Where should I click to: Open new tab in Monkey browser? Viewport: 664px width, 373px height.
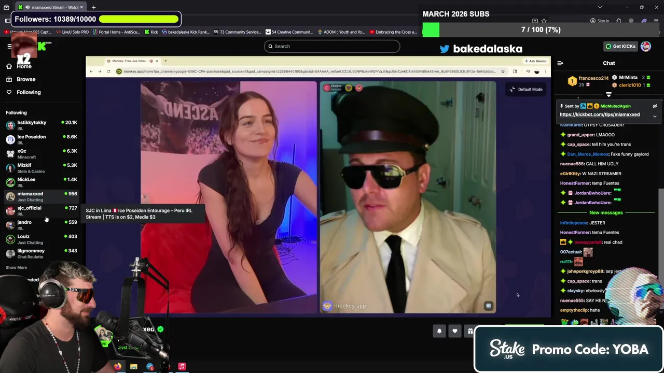(165, 61)
